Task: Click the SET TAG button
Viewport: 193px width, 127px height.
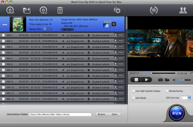Action: tap(68, 30)
